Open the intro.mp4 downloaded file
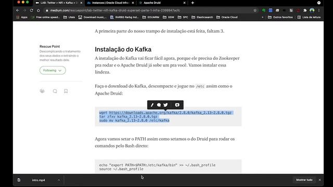333x187 pixels. click(x=39, y=180)
